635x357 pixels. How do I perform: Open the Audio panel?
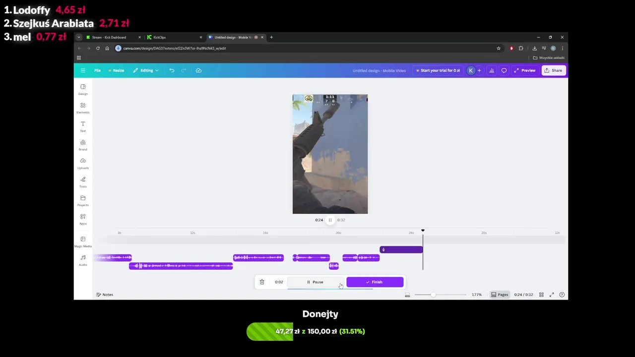83,260
